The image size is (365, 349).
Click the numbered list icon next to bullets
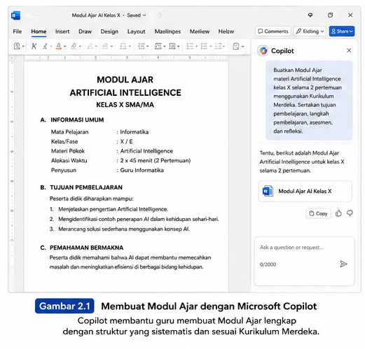(x=204, y=46)
